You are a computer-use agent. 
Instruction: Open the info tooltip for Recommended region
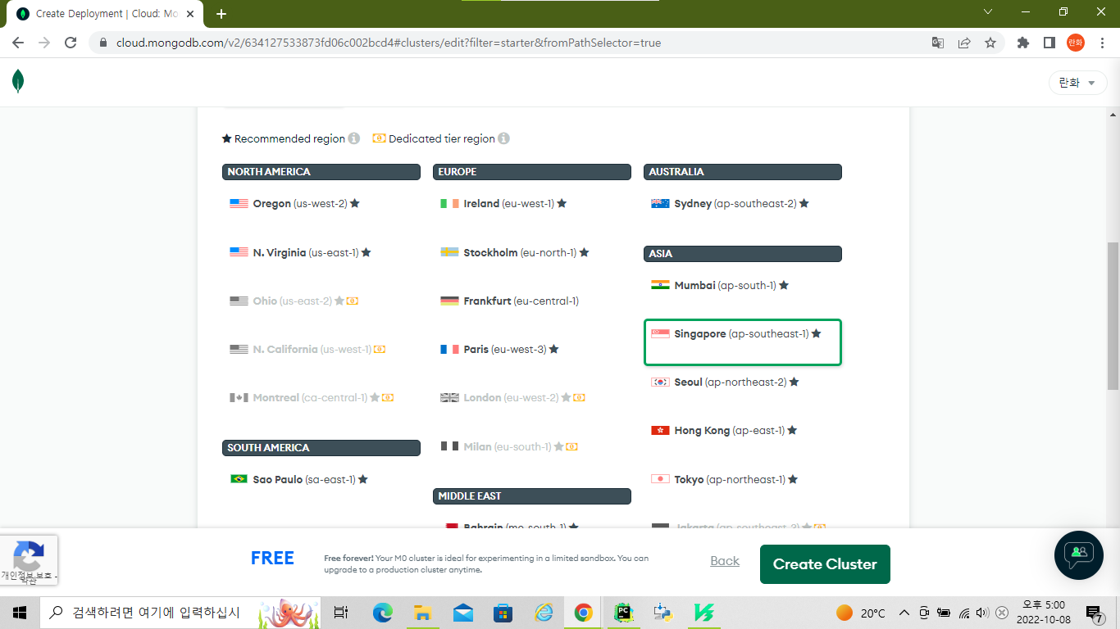pos(354,138)
